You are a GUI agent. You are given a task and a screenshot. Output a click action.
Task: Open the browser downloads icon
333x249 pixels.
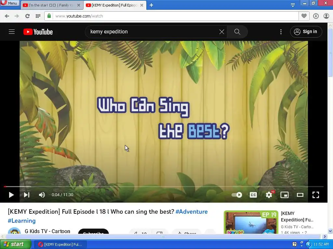pos(316,16)
